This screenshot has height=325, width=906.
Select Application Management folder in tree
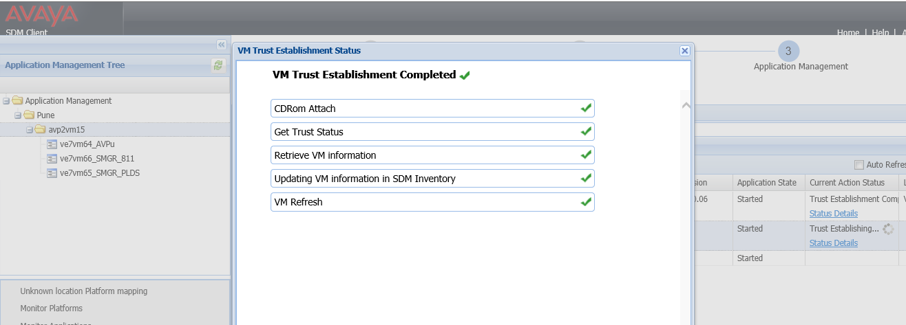68,101
